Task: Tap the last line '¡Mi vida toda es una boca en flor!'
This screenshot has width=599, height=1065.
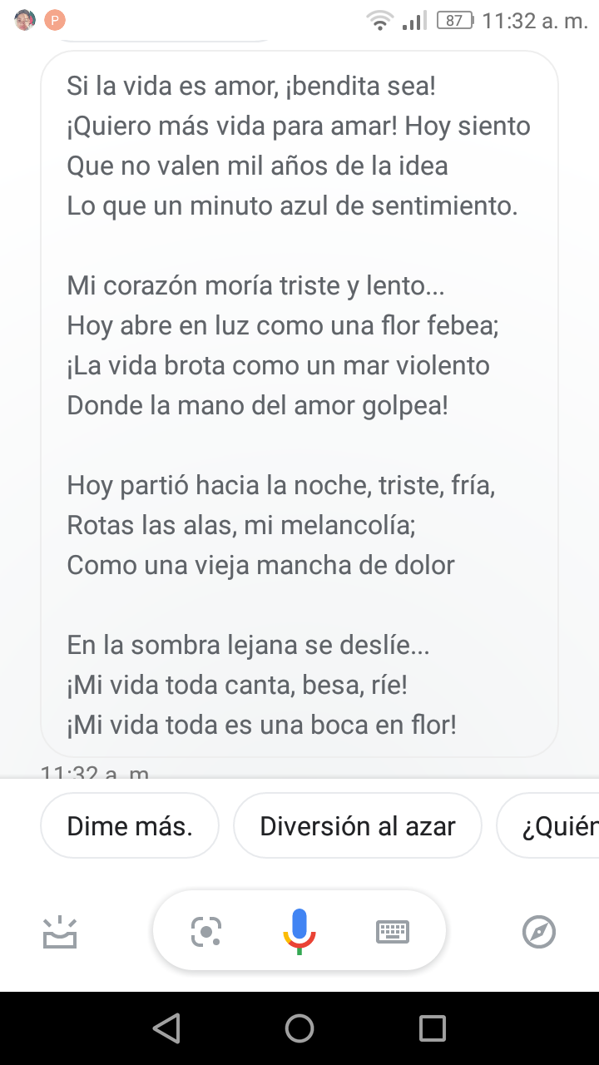Action: (x=261, y=725)
